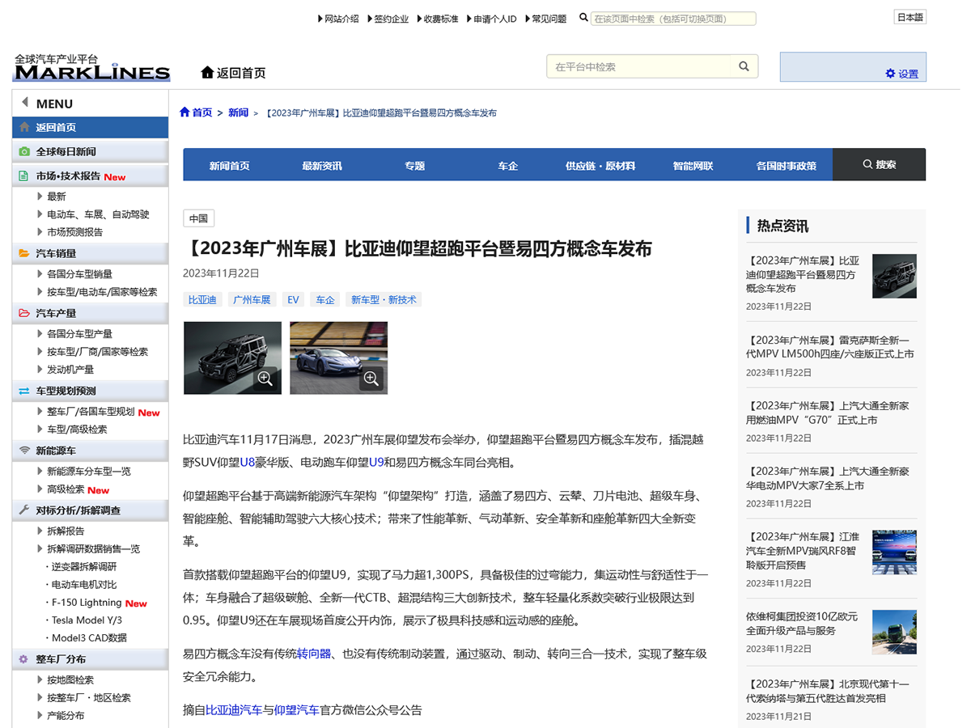Expand 发动机产量 item

pyautogui.click(x=66, y=370)
